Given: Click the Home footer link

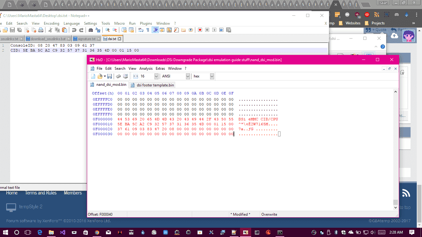Looking at the screenshot, I should pyautogui.click(x=12, y=193).
